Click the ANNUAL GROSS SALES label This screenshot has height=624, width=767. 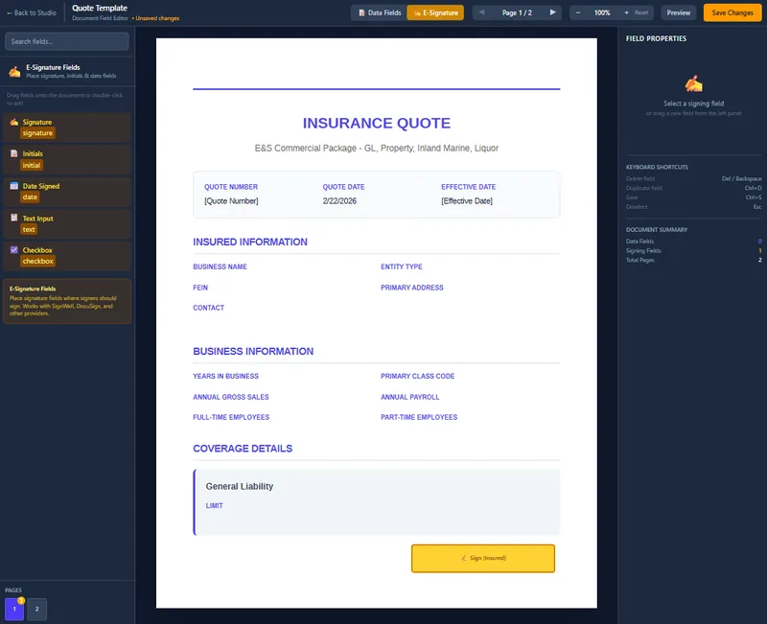pos(230,397)
